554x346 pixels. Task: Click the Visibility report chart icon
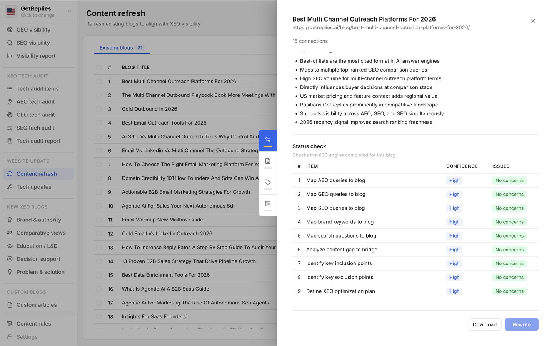[x=10, y=56]
